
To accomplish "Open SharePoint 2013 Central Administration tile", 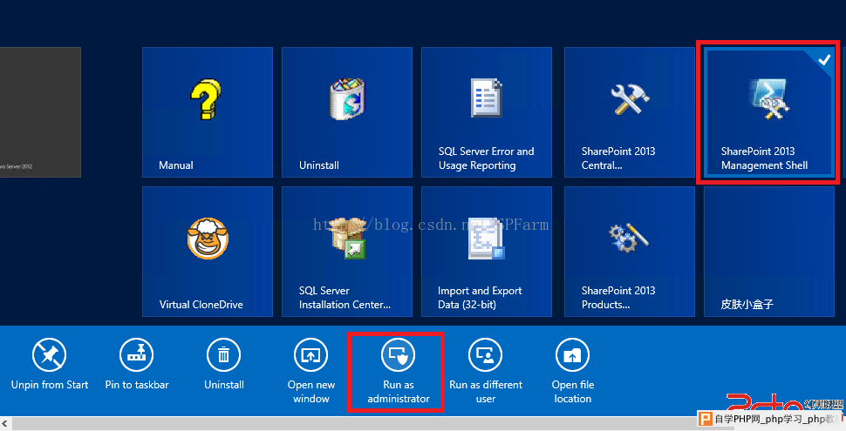I will (630, 112).
